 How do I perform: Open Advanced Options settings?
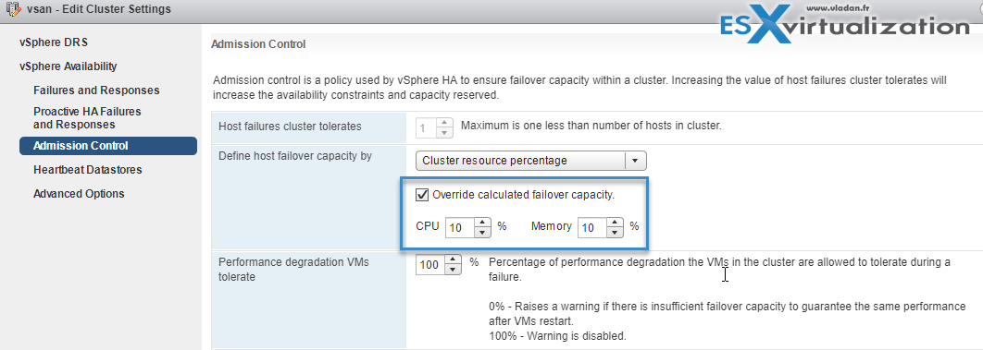coord(79,193)
